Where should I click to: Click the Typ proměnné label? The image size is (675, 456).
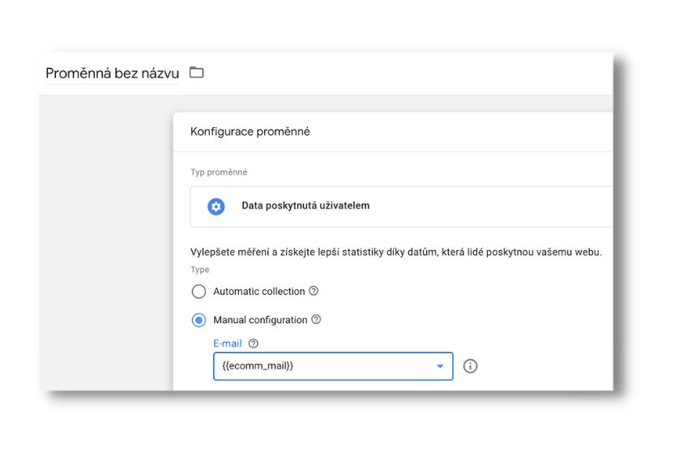tap(219, 172)
